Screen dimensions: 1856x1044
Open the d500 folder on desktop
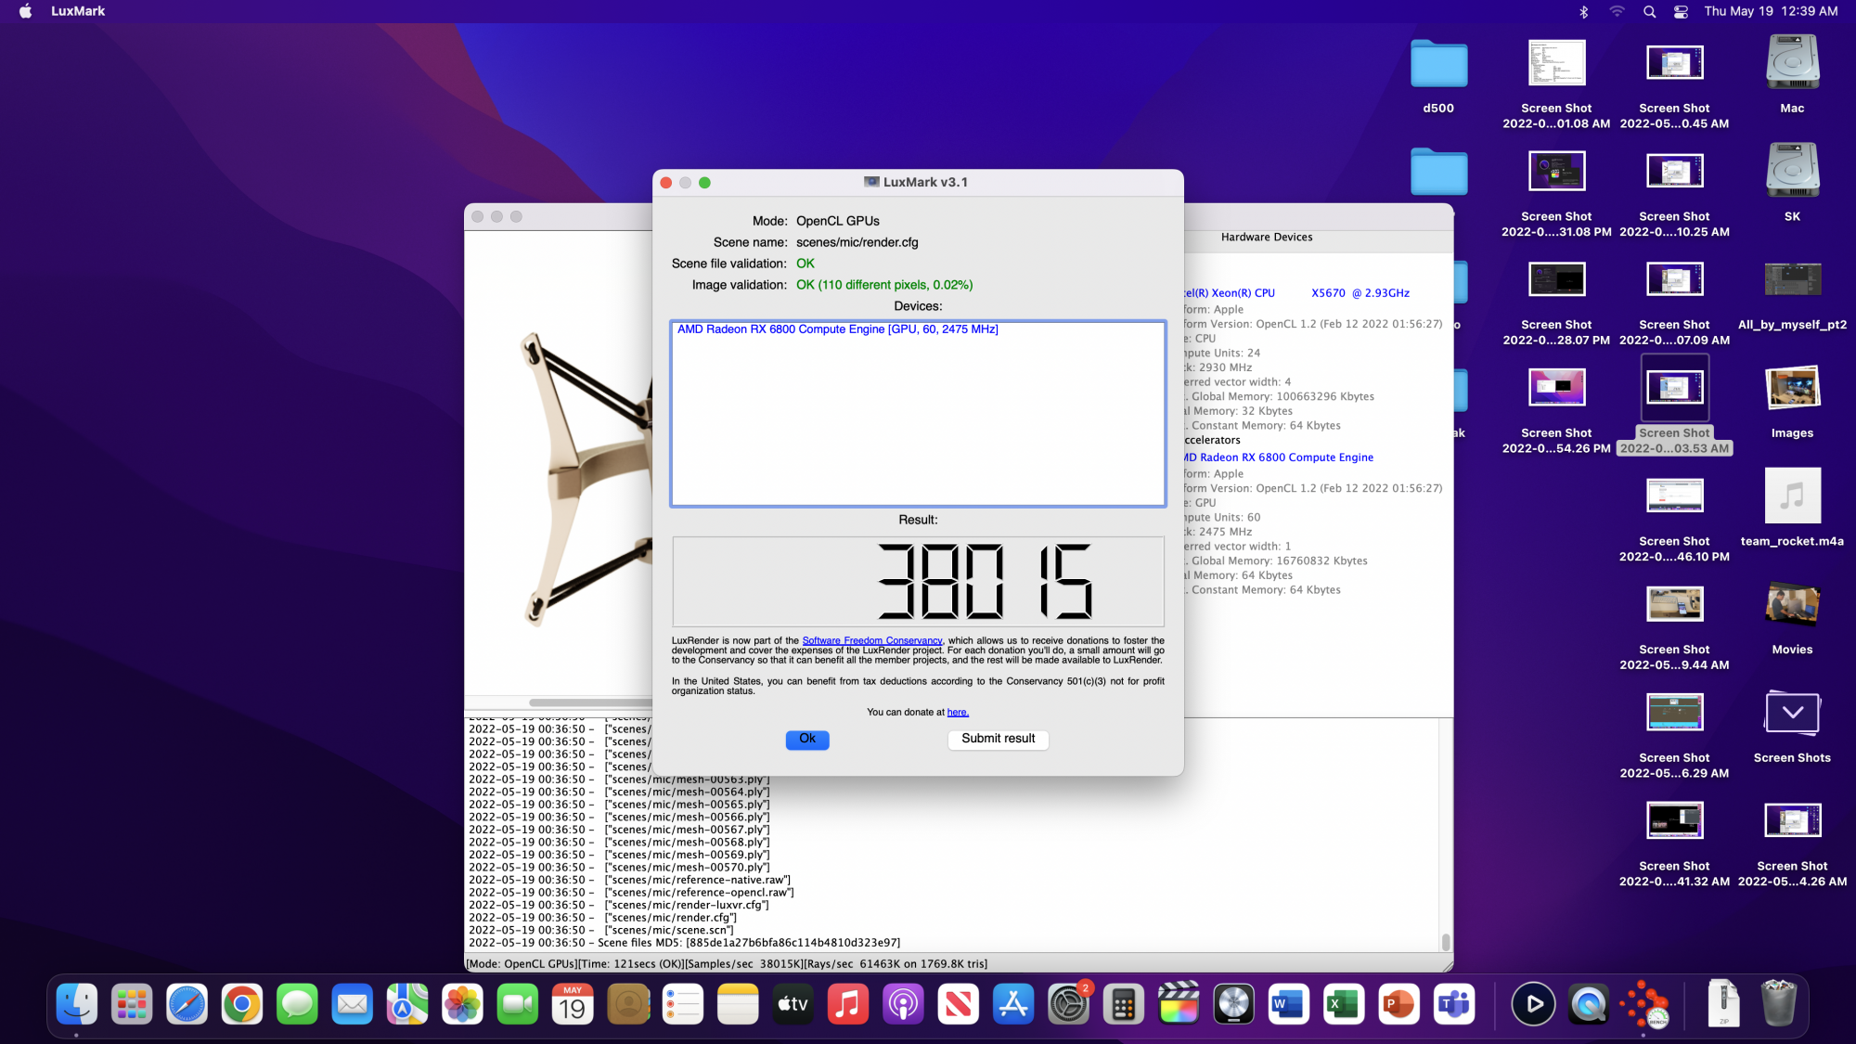coord(1438,65)
